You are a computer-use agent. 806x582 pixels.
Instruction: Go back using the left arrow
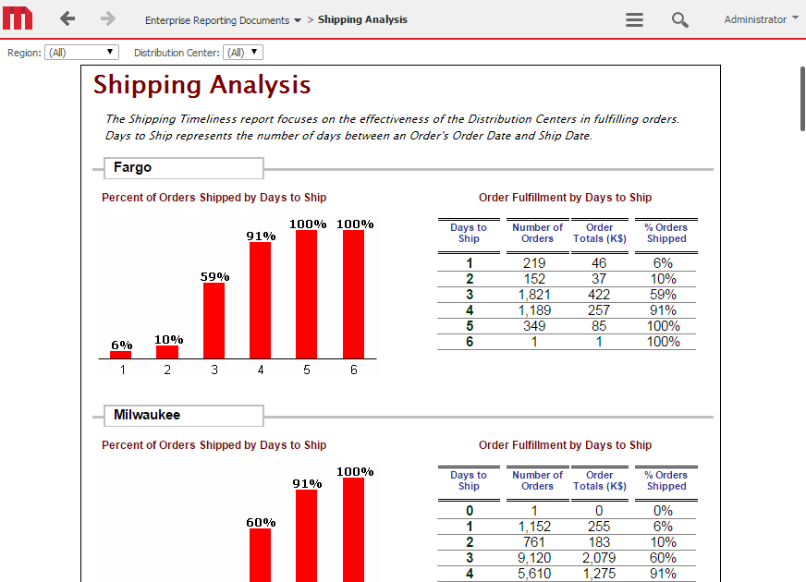(67, 19)
